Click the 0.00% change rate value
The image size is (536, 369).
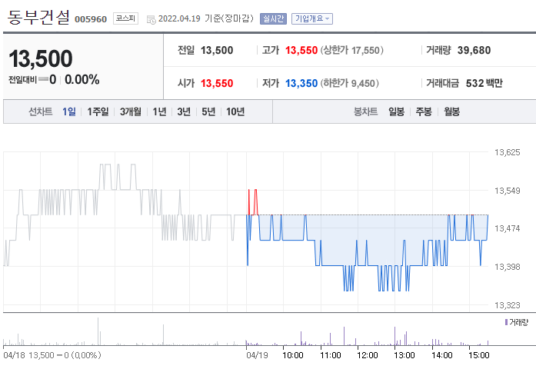pyautogui.click(x=82, y=80)
